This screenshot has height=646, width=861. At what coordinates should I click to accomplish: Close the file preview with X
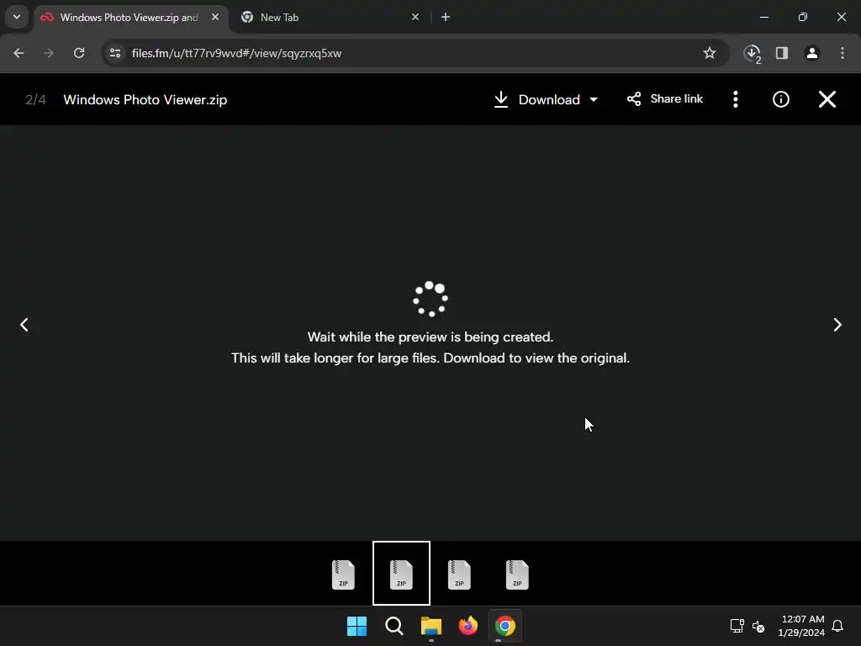[x=827, y=99]
